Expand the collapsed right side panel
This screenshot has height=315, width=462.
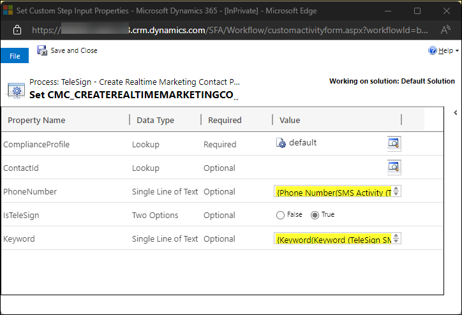tap(456, 112)
